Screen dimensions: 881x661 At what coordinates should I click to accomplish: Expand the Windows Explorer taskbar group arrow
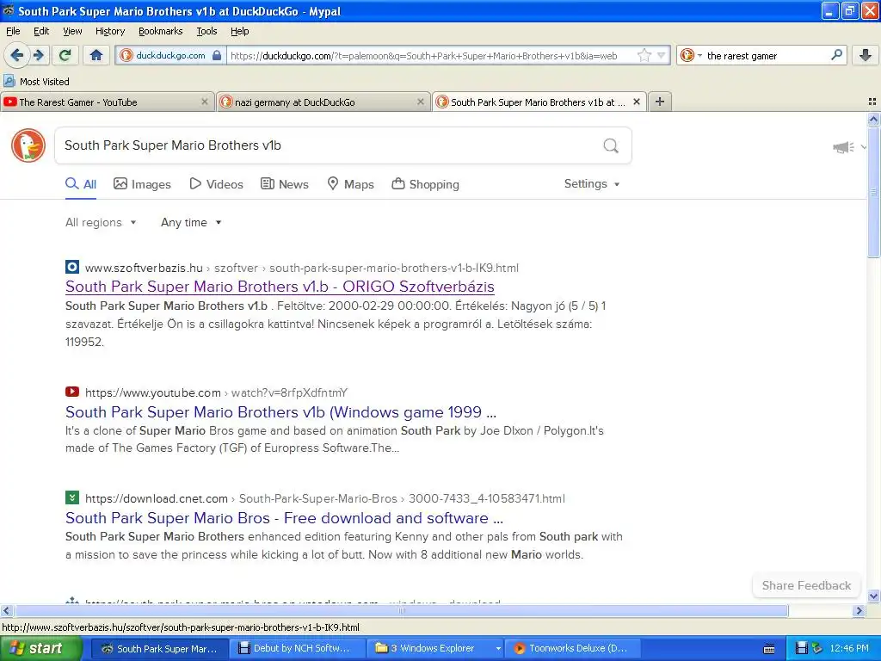(498, 649)
